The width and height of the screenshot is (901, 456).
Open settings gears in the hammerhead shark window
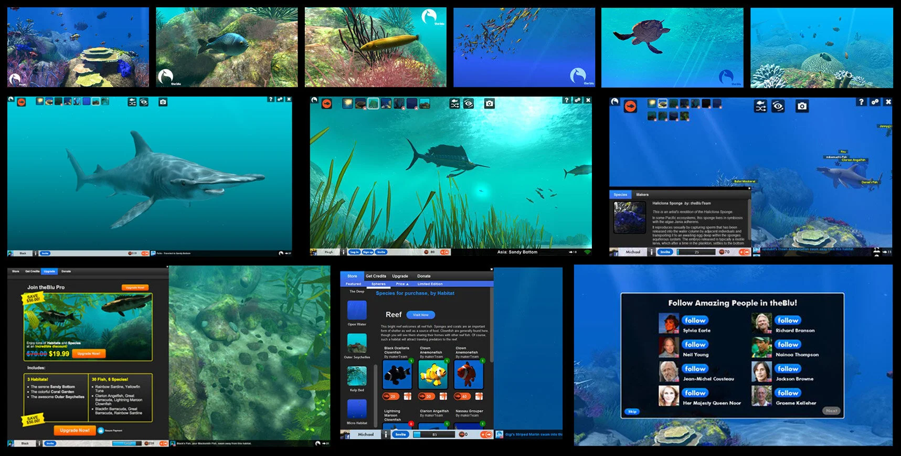click(x=280, y=99)
